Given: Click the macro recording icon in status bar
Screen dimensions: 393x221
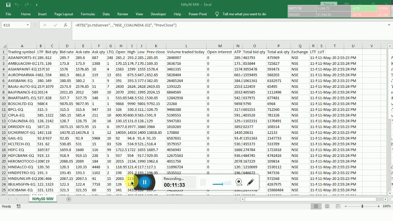Looking at the screenshot, I should [x=19, y=207].
